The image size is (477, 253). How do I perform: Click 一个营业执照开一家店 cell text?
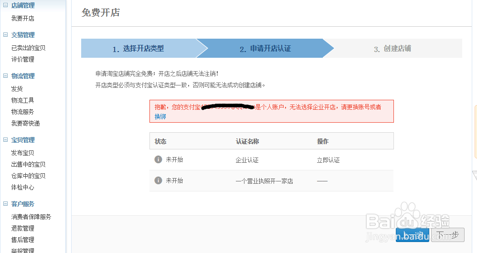pyautogui.click(x=265, y=181)
